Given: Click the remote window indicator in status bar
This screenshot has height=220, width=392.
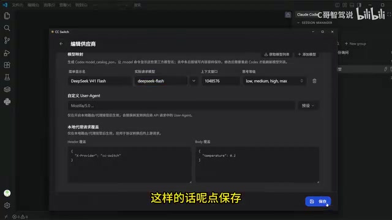Looking at the screenshot, I should tap(6, 217).
